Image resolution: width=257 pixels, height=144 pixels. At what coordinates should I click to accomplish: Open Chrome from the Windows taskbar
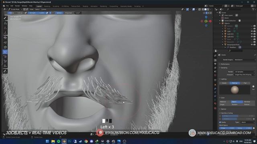pyautogui.click(x=86, y=141)
